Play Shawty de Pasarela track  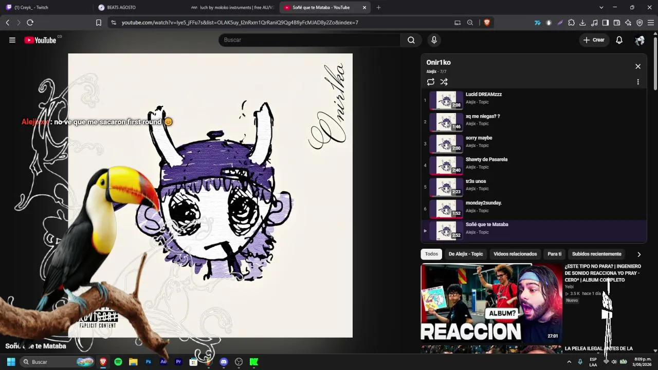534,165
